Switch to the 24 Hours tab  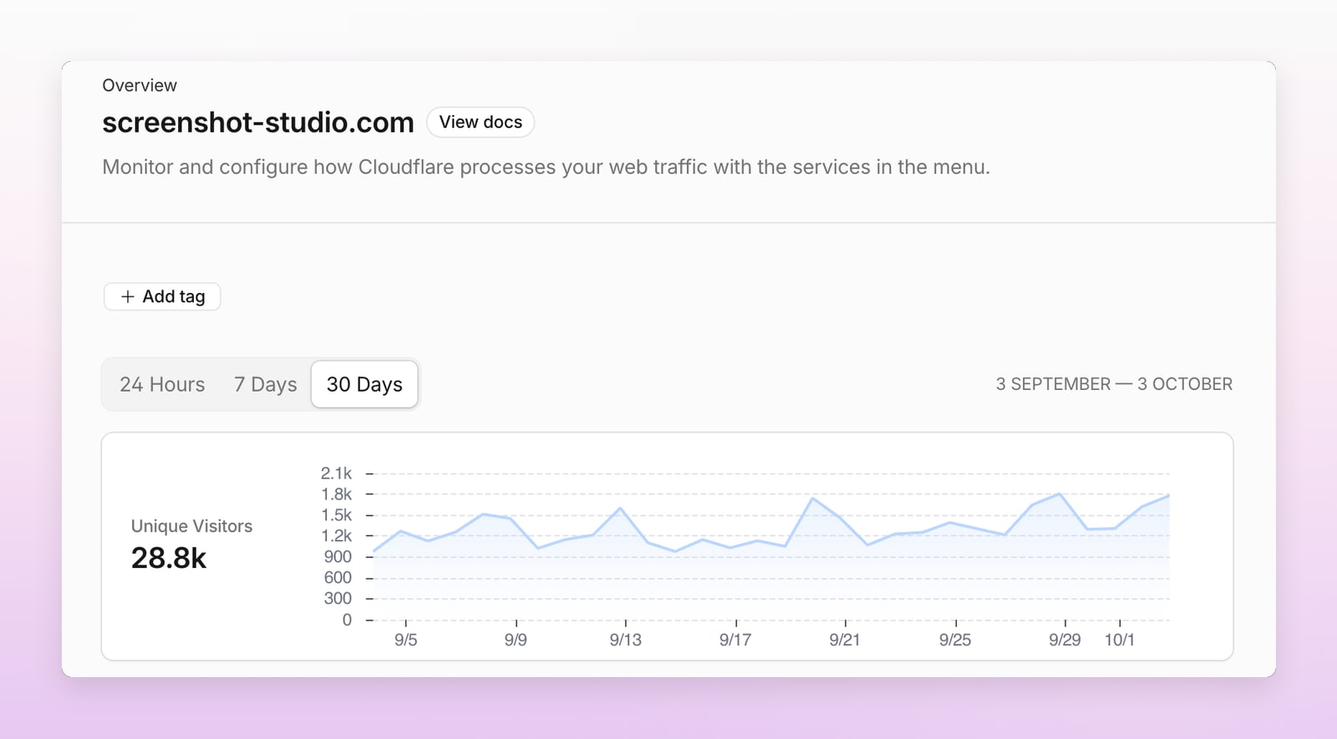point(162,384)
